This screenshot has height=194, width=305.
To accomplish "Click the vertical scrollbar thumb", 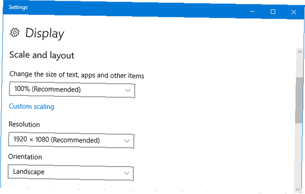I will (299, 101).
